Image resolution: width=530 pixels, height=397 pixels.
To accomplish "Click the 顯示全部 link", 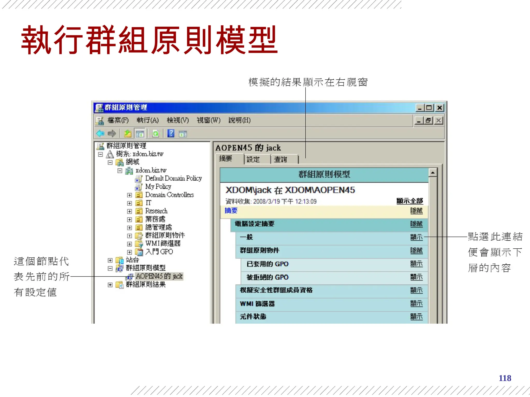I will coord(409,201).
